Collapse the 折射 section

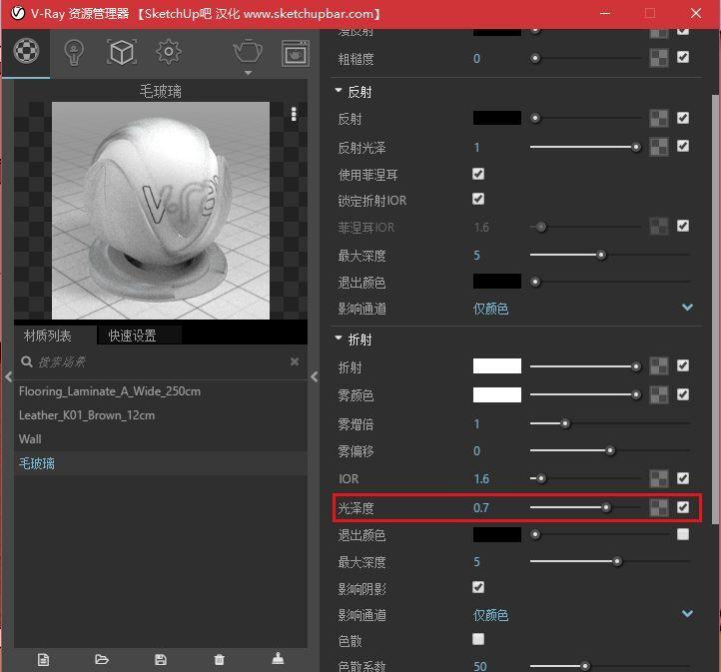coord(339,337)
